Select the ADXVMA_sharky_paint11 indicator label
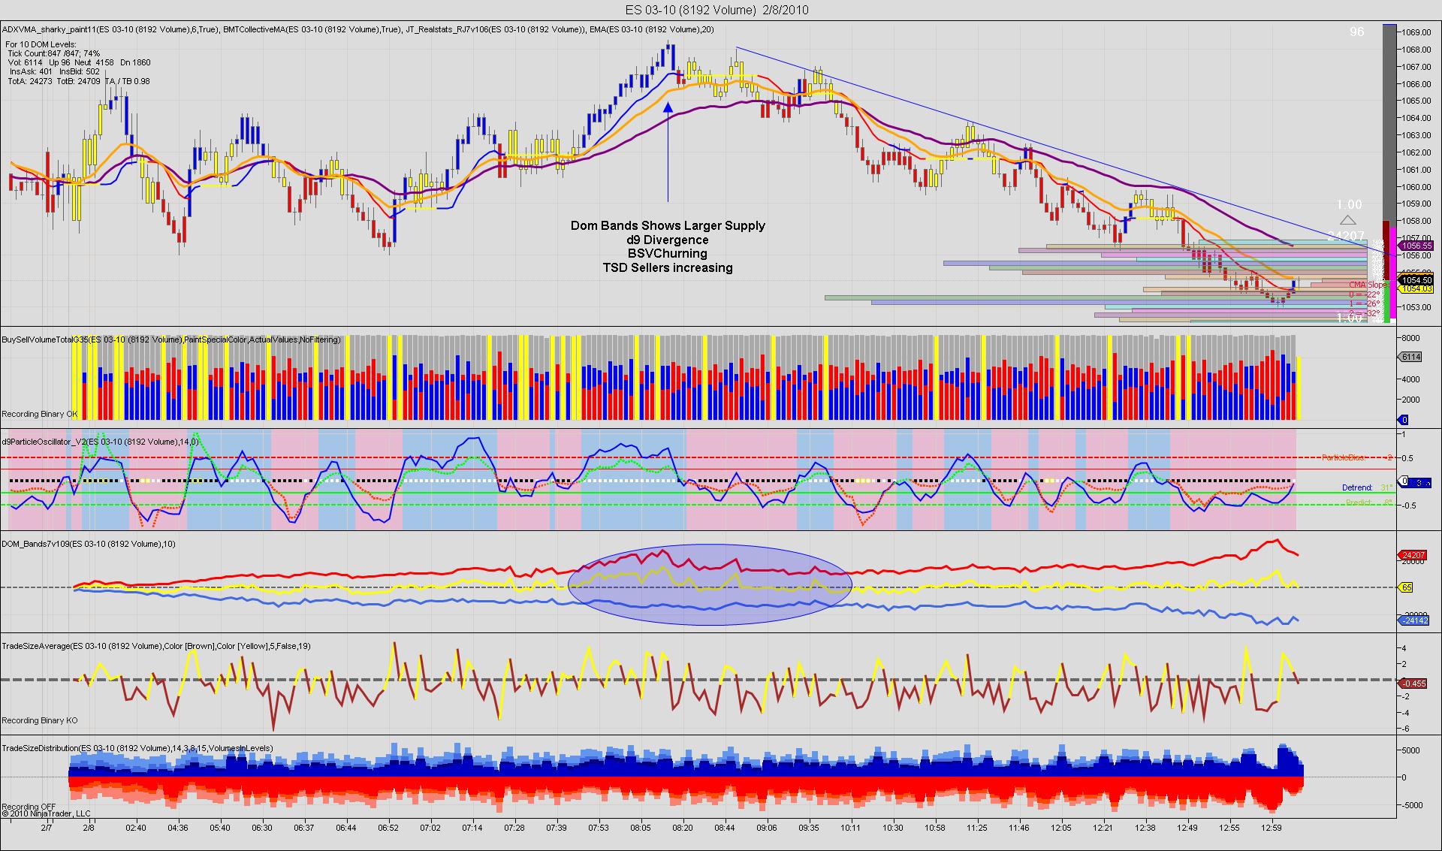This screenshot has width=1442, height=851. pyautogui.click(x=110, y=29)
